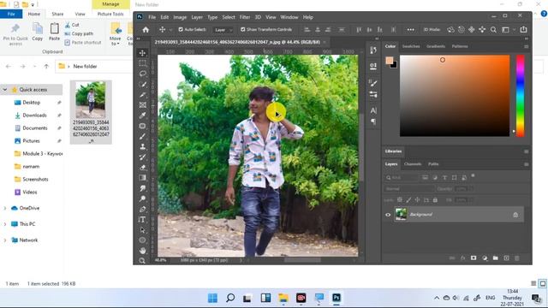The height and width of the screenshot is (308, 548).
Task: Open the Auto-Select Layer dropdown
Action: (x=223, y=30)
